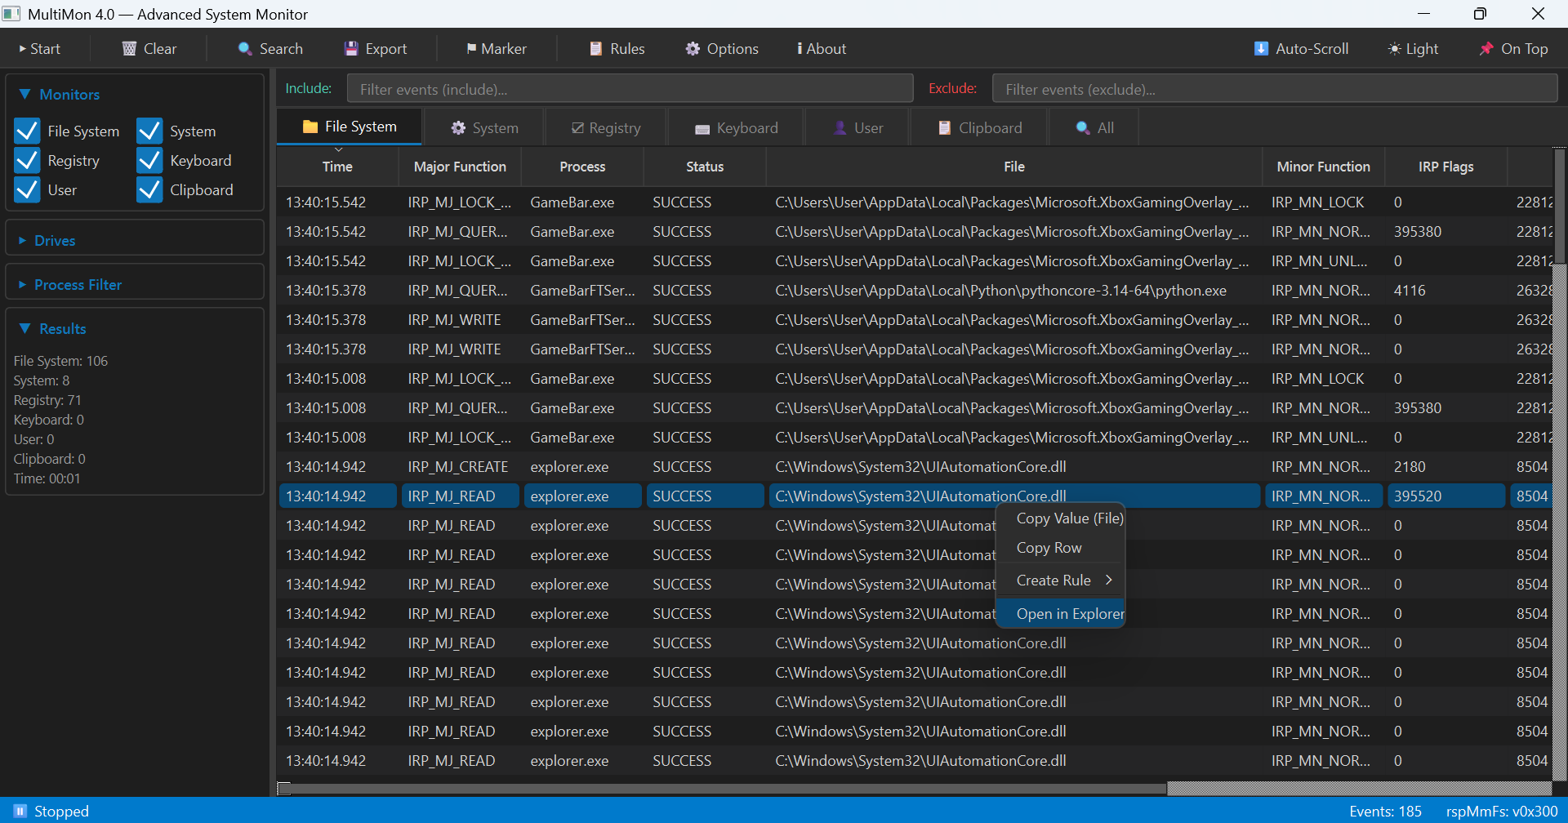The width and height of the screenshot is (1568, 823).
Task: Click the Auto-Scroll down-arrow icon
Action: pyautogui.click(x=1261, y=49)
